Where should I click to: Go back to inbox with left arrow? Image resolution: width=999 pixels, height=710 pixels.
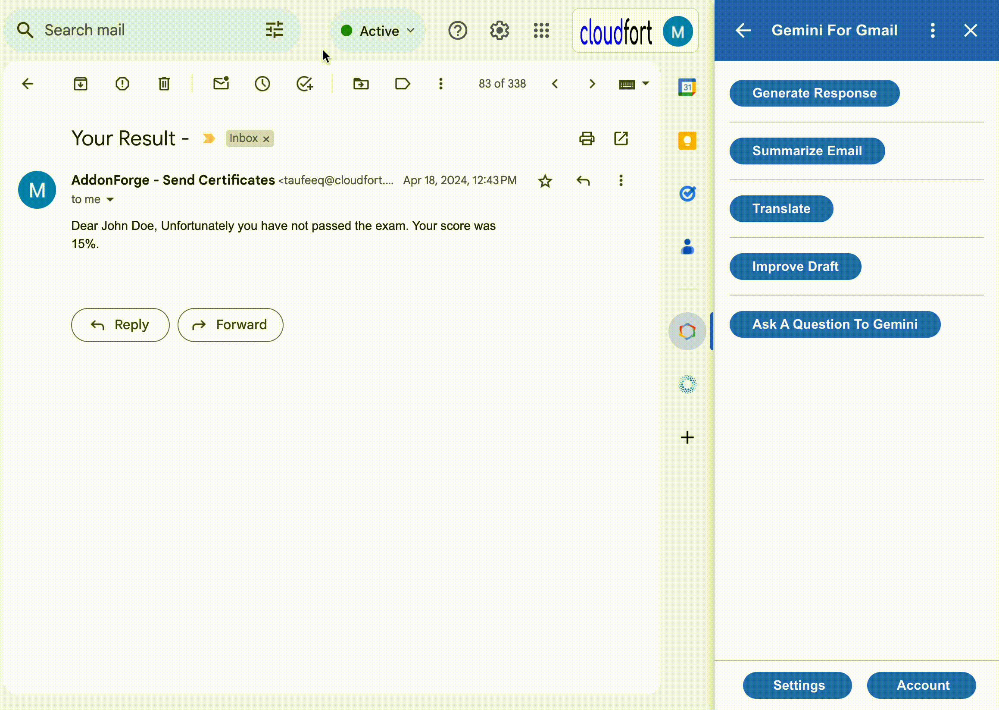pyautogui.click(x=28, y=84)
